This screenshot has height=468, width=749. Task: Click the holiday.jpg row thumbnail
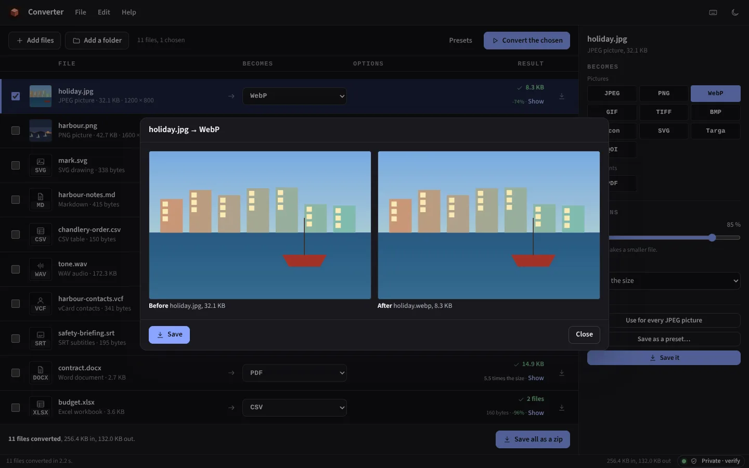click(41, 96)
